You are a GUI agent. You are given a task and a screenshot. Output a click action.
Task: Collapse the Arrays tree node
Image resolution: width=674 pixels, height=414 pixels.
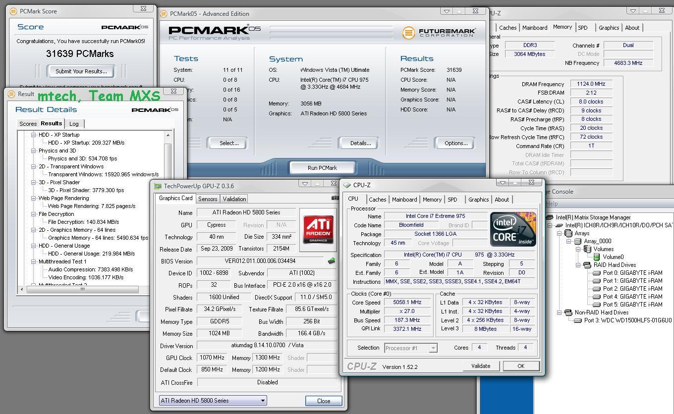pos(559,233)
